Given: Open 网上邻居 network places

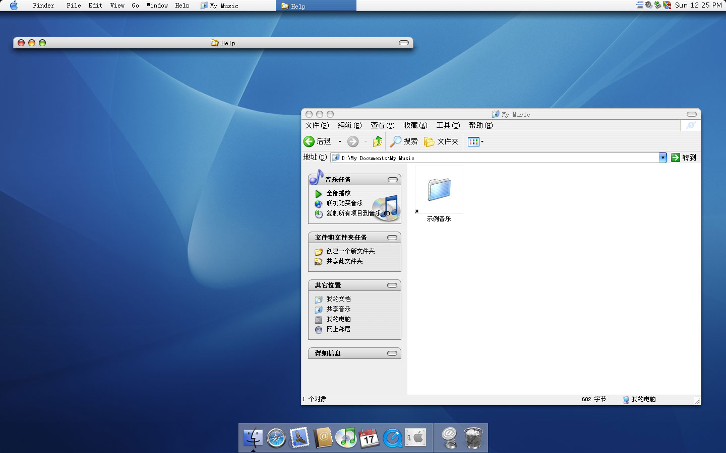Looking at the screenshot, I should 338,329.
